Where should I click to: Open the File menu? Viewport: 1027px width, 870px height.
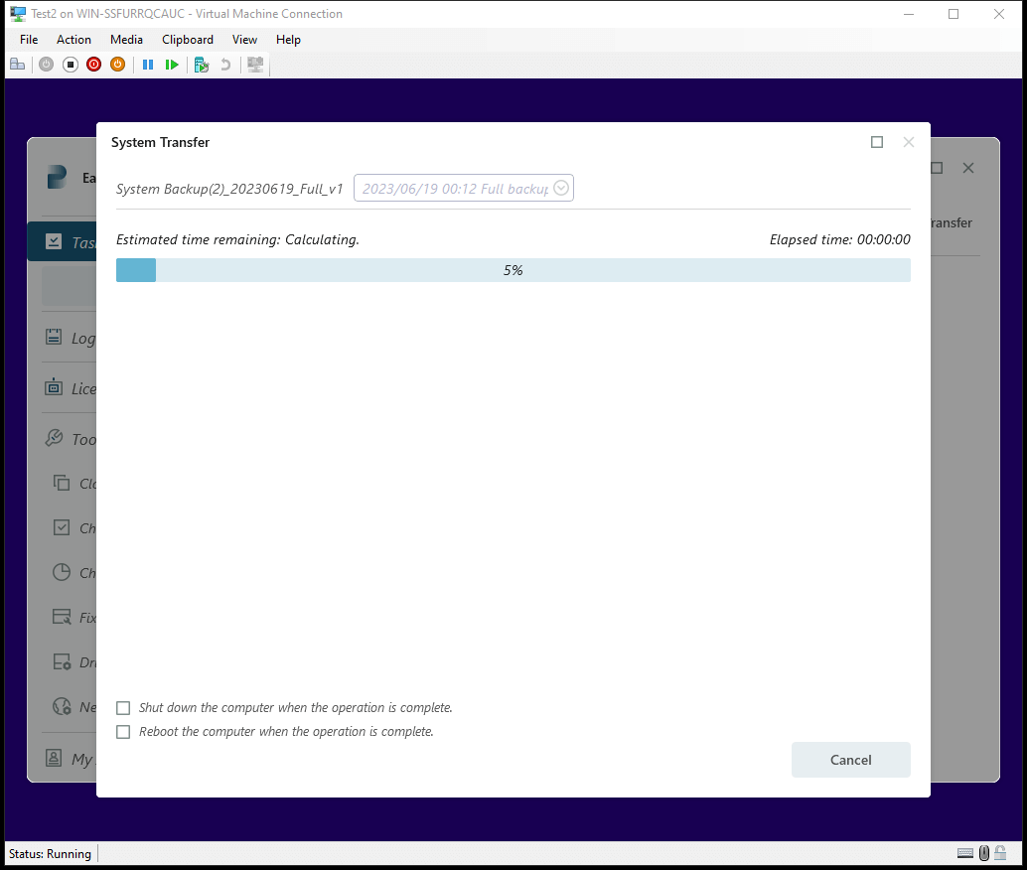[29, 40]
